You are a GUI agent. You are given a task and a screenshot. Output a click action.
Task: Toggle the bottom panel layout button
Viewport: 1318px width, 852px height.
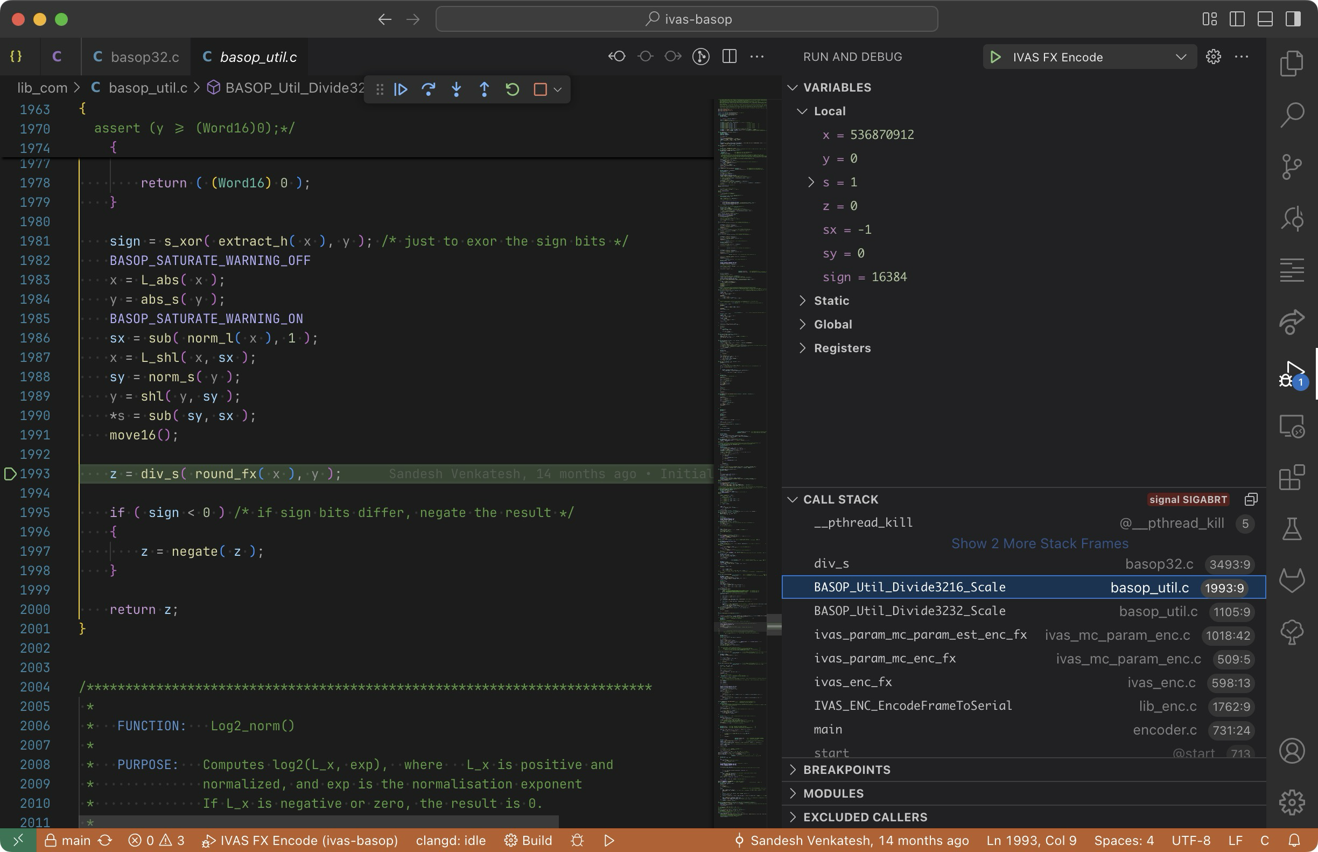point(1265,19)
